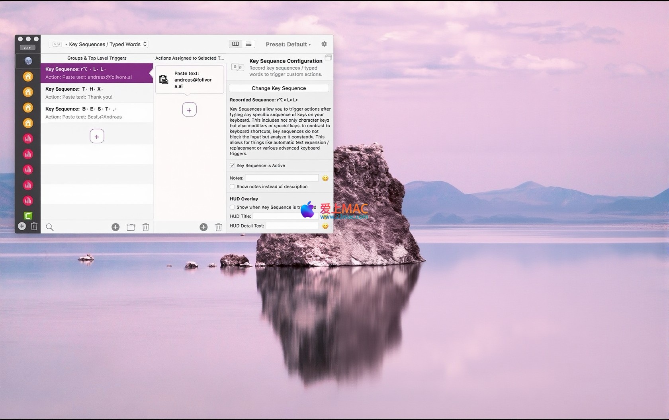Uncheck Key Sequence is Active

(x=232, y=165)
